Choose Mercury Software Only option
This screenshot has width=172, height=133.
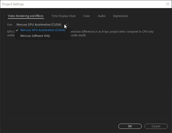point(42,36)
